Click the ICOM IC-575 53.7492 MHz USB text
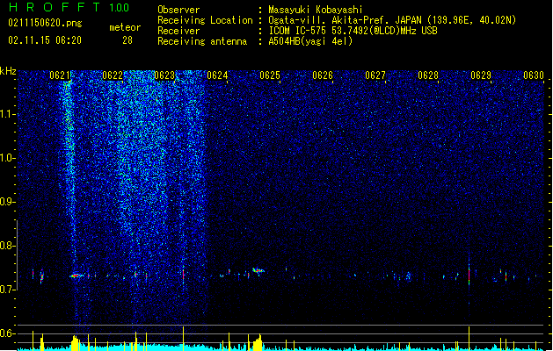553x351 pixels. click(353, 31)
